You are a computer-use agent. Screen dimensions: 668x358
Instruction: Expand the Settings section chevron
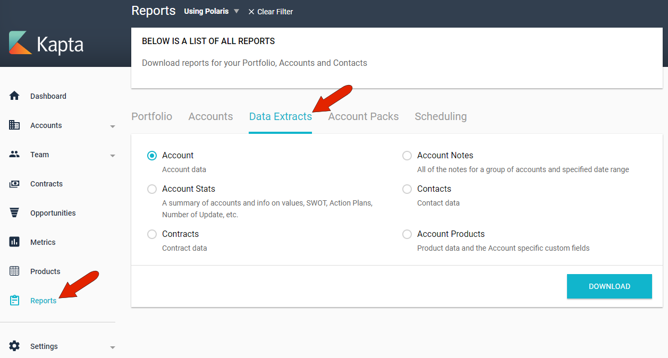pyautogui.click(x=112, y=346)
